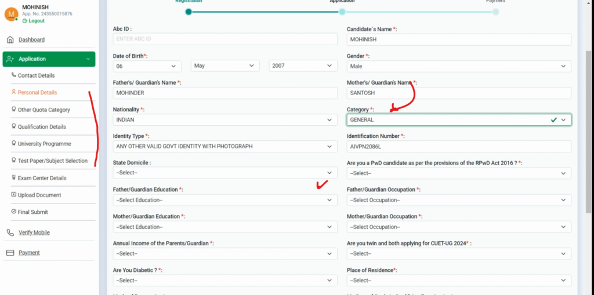Click the Verify Mobile phone icon
Screen dimensions: 594x295
(x=10, y=232)
